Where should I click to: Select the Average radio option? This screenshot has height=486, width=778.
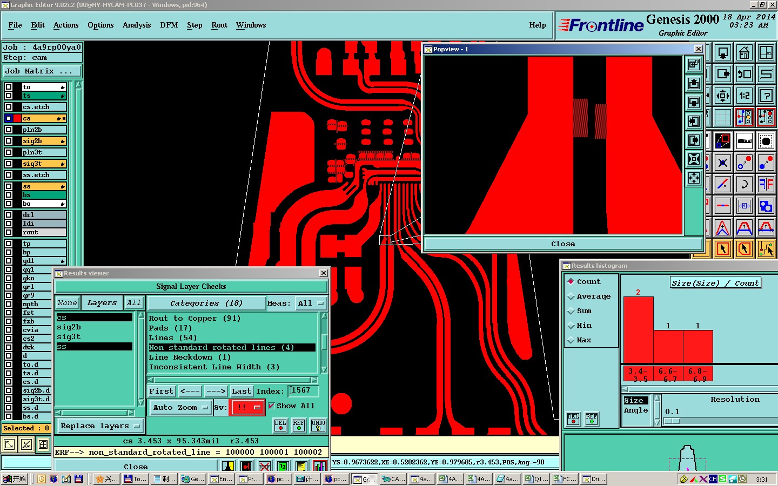pyautogui.click(x=571, y=296)
